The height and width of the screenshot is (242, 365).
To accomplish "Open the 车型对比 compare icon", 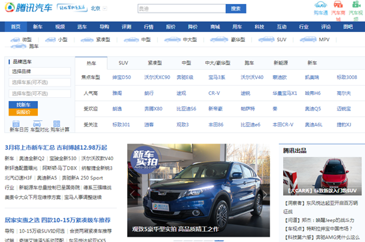I will point(37,124).
